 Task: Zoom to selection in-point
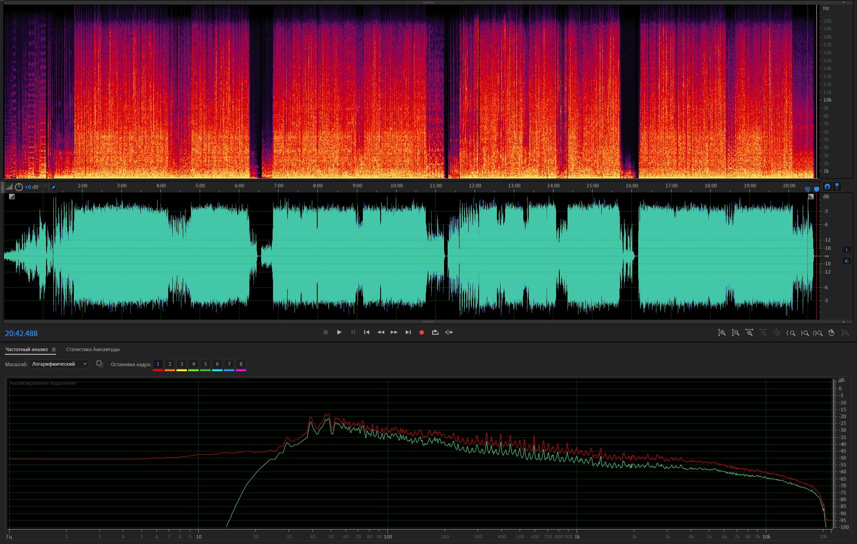[791, 333]
